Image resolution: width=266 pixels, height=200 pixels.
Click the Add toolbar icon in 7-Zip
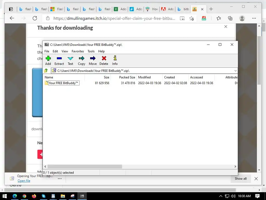click(x=48, y=60)
